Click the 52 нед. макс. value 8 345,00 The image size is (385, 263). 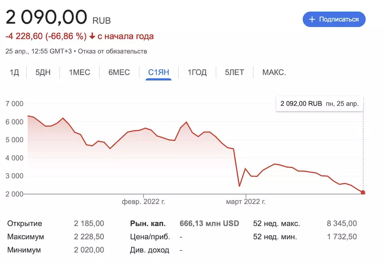point(342,223)
